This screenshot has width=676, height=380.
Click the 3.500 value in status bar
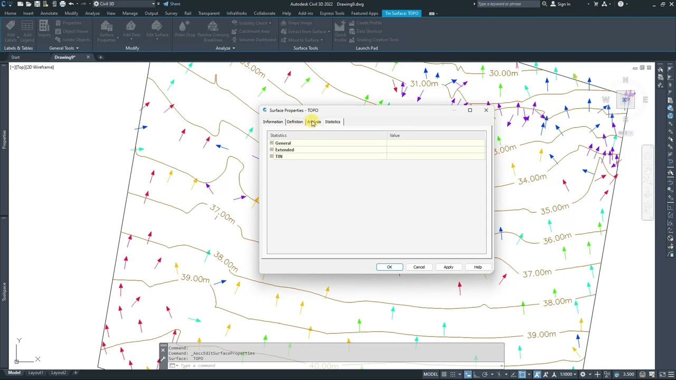pyautogui.click(x=628, y=374)
